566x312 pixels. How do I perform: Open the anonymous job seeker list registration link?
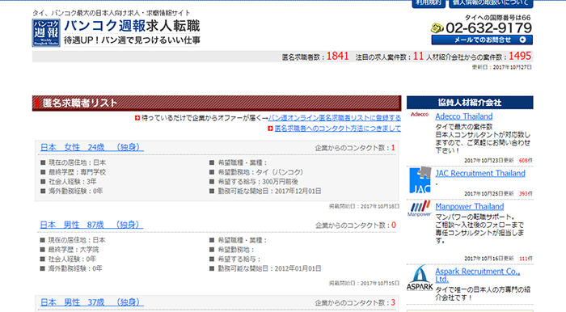[x=335, y=118]
